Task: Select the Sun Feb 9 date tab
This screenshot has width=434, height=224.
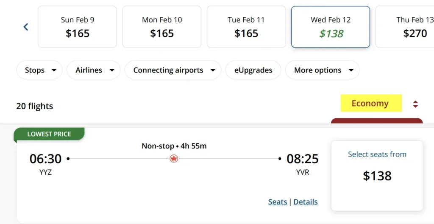Action: (x=77, y=27)
